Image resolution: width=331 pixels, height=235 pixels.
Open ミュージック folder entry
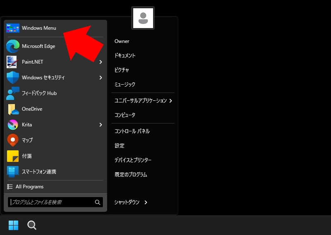(x=125, y=85)
